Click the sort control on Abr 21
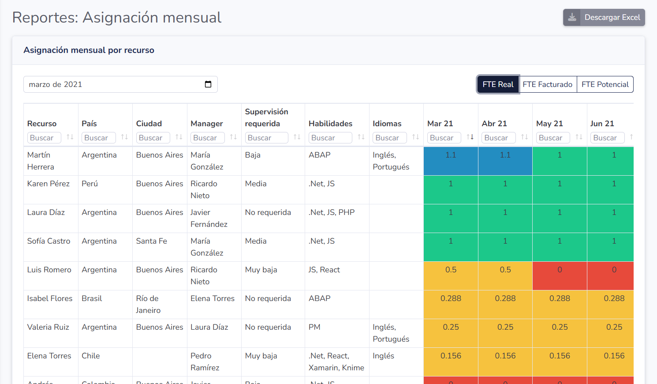Screen dimensions: 657x384 [524, 137]
